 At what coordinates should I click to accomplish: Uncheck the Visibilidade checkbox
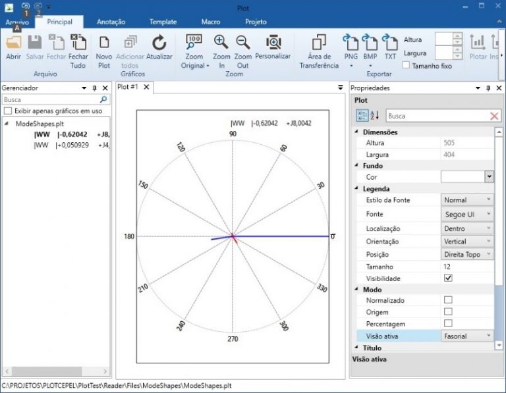tap(448, 278)
